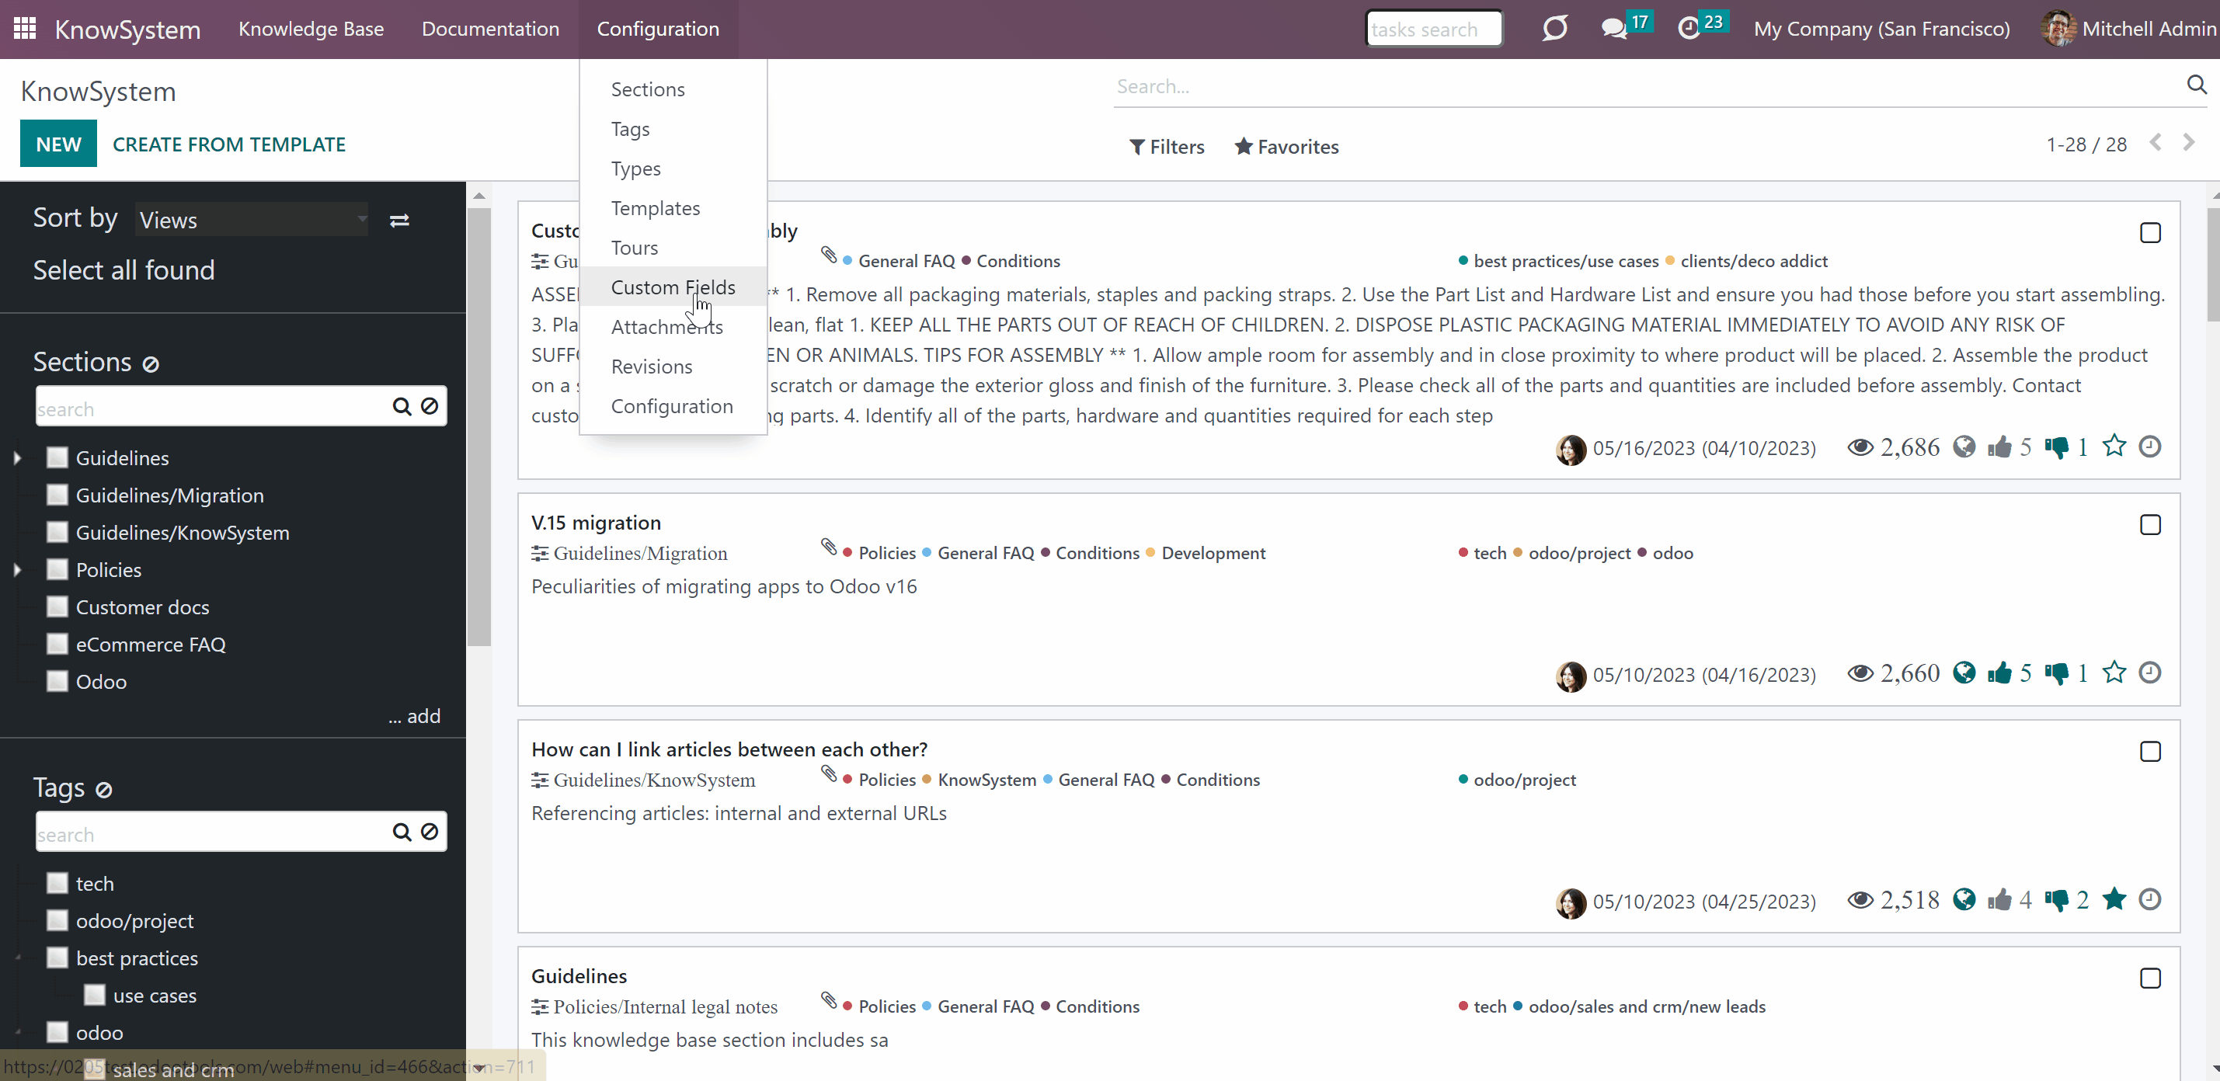Click CREATE FROM TEMPLATE button
Viewport: 2220px width, 1081px height.
(229, 144)
